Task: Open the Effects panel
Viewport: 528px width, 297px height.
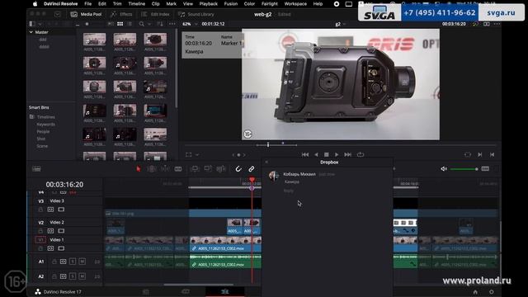Action: pyautogui.click(x=121, y=14)
